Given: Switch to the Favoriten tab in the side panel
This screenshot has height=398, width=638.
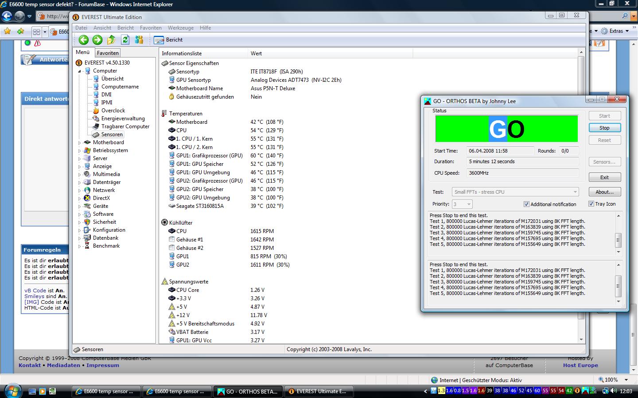Looking at the screenshot, I should click(x=108, y=53).
